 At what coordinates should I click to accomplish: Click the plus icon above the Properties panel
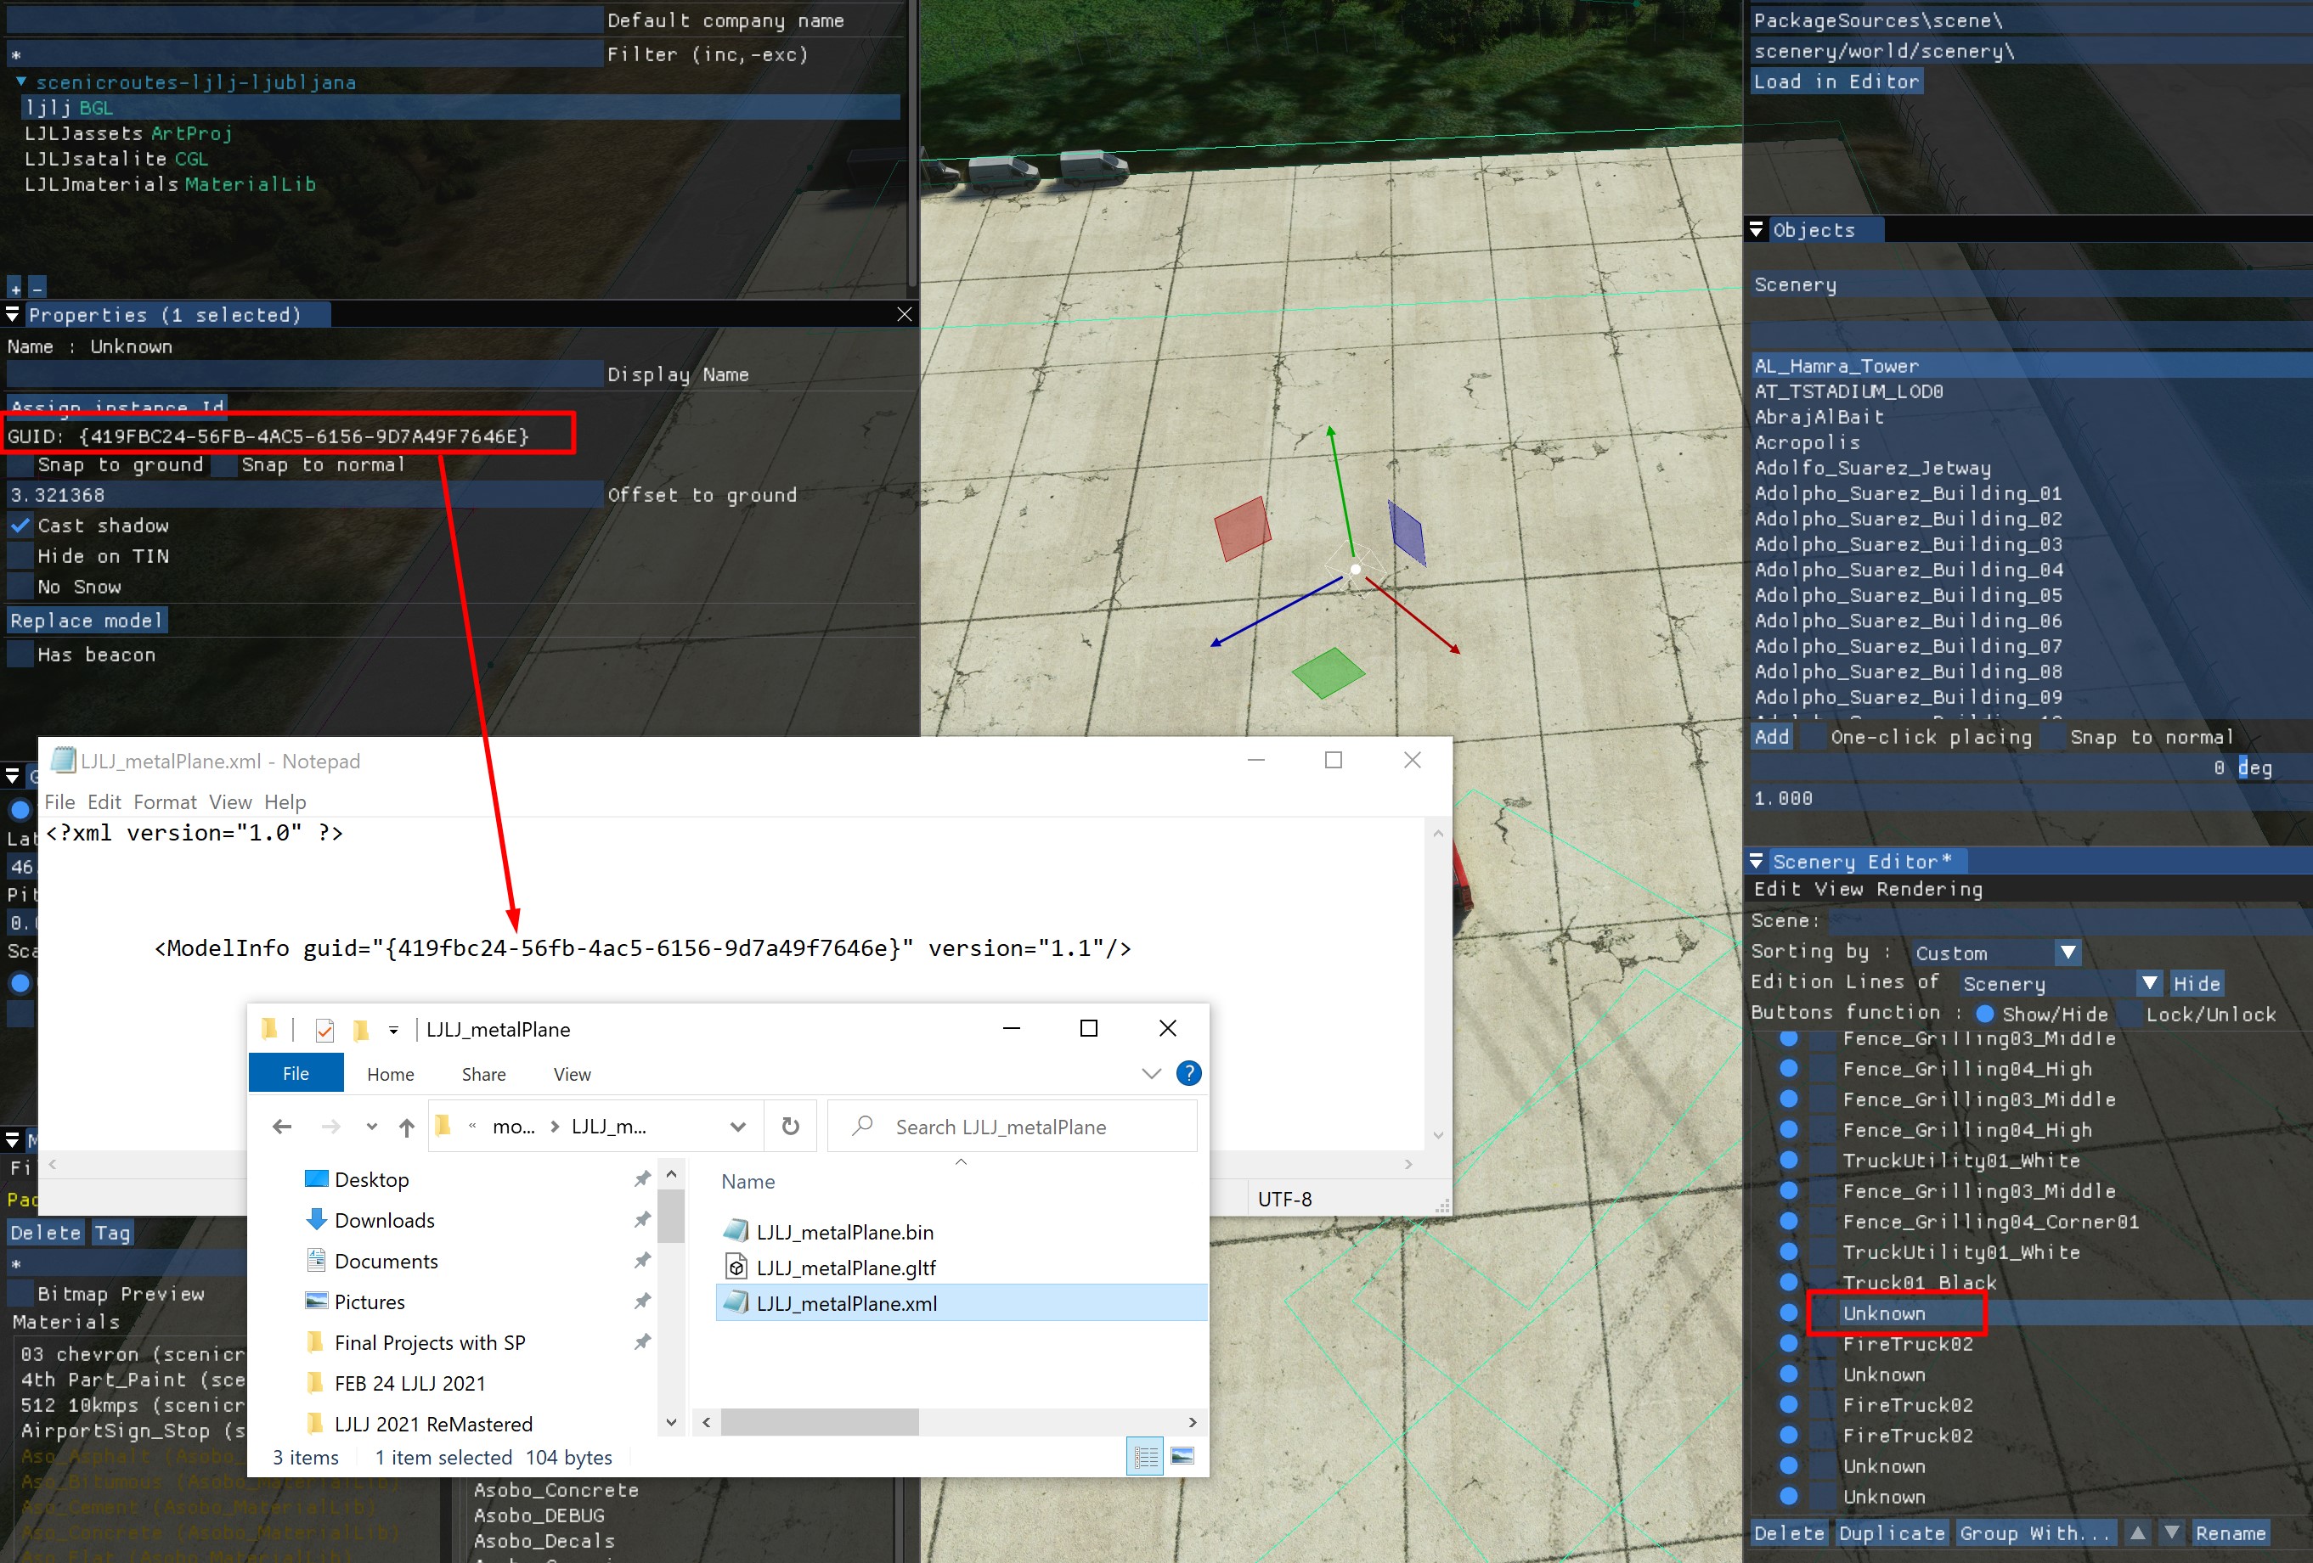tap(14, 286)
